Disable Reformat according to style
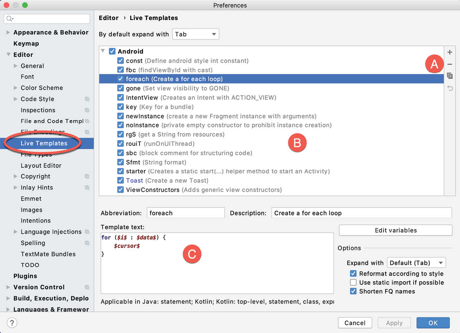Screen dimensions: 460x333 pos(353,274)
